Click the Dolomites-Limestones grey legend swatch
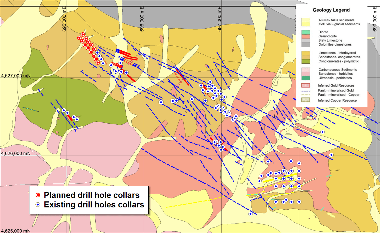 (306, 44)
